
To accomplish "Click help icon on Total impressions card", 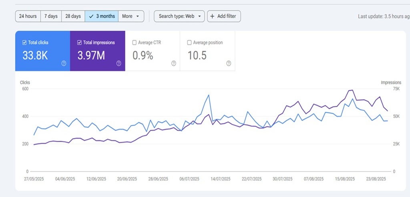I will point(119,63).
